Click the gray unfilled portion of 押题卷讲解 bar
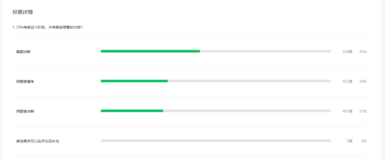 [x=247, y=111]
